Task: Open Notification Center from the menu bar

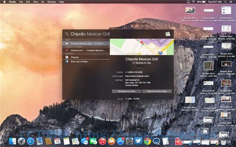Action: pos(231,2)
